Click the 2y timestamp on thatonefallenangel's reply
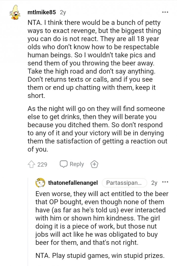 (154, 183)
